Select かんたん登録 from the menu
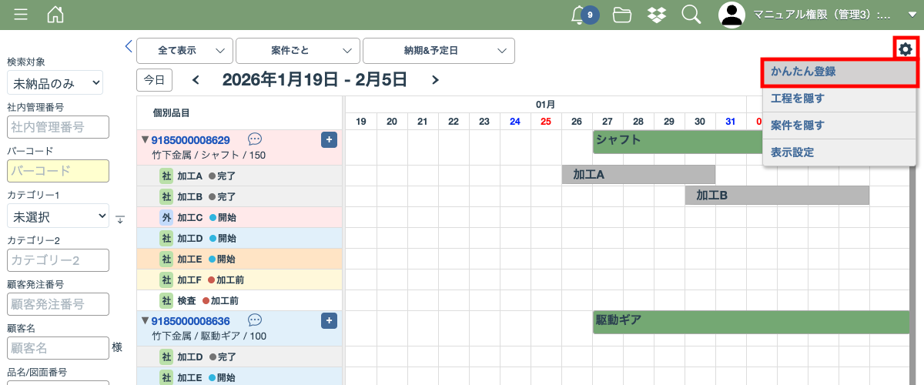 point(839,72)
